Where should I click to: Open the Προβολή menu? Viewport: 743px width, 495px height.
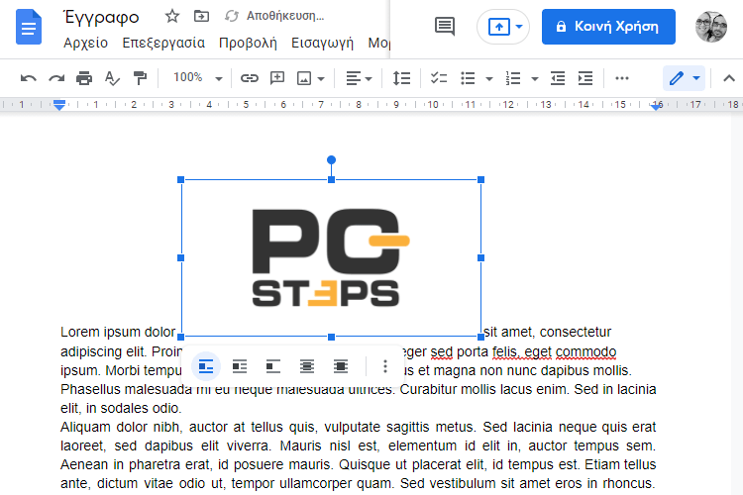tap(248, 44)
